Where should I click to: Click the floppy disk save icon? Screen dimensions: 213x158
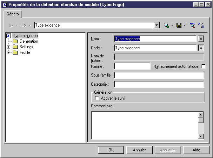[x=179, y=26]
